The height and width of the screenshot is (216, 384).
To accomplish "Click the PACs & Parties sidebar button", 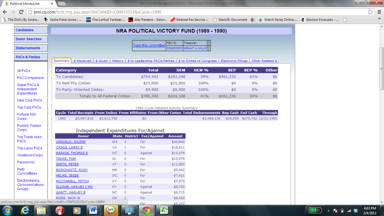I will click(x=31, y=57).
